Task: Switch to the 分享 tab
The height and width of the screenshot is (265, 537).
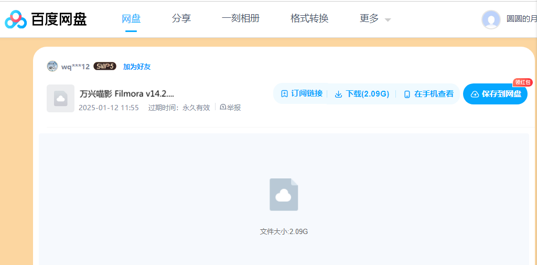Action: (181, 18)
